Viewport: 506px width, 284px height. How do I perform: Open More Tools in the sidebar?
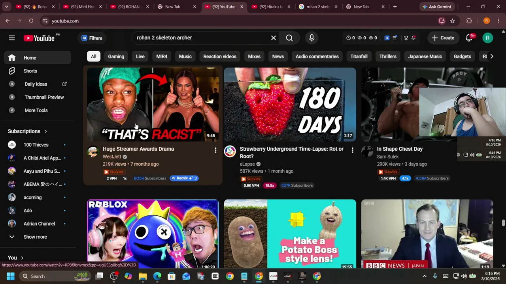click(38, 110)
